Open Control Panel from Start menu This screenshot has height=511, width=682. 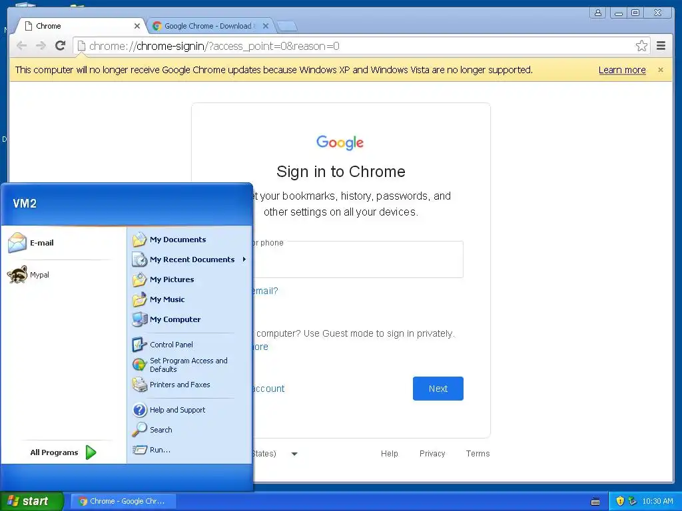click(x=190, y=345)
